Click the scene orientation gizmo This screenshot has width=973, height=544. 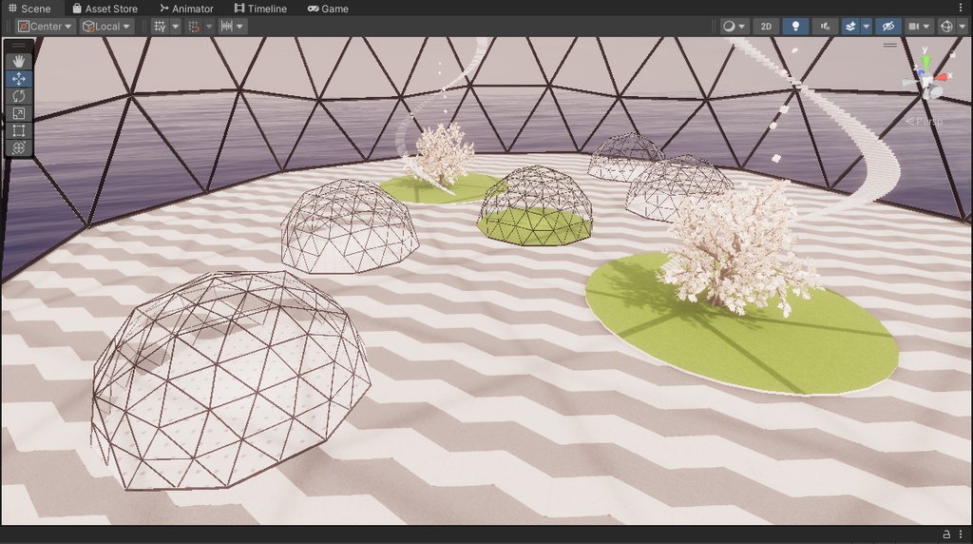[x=925, y=78]
